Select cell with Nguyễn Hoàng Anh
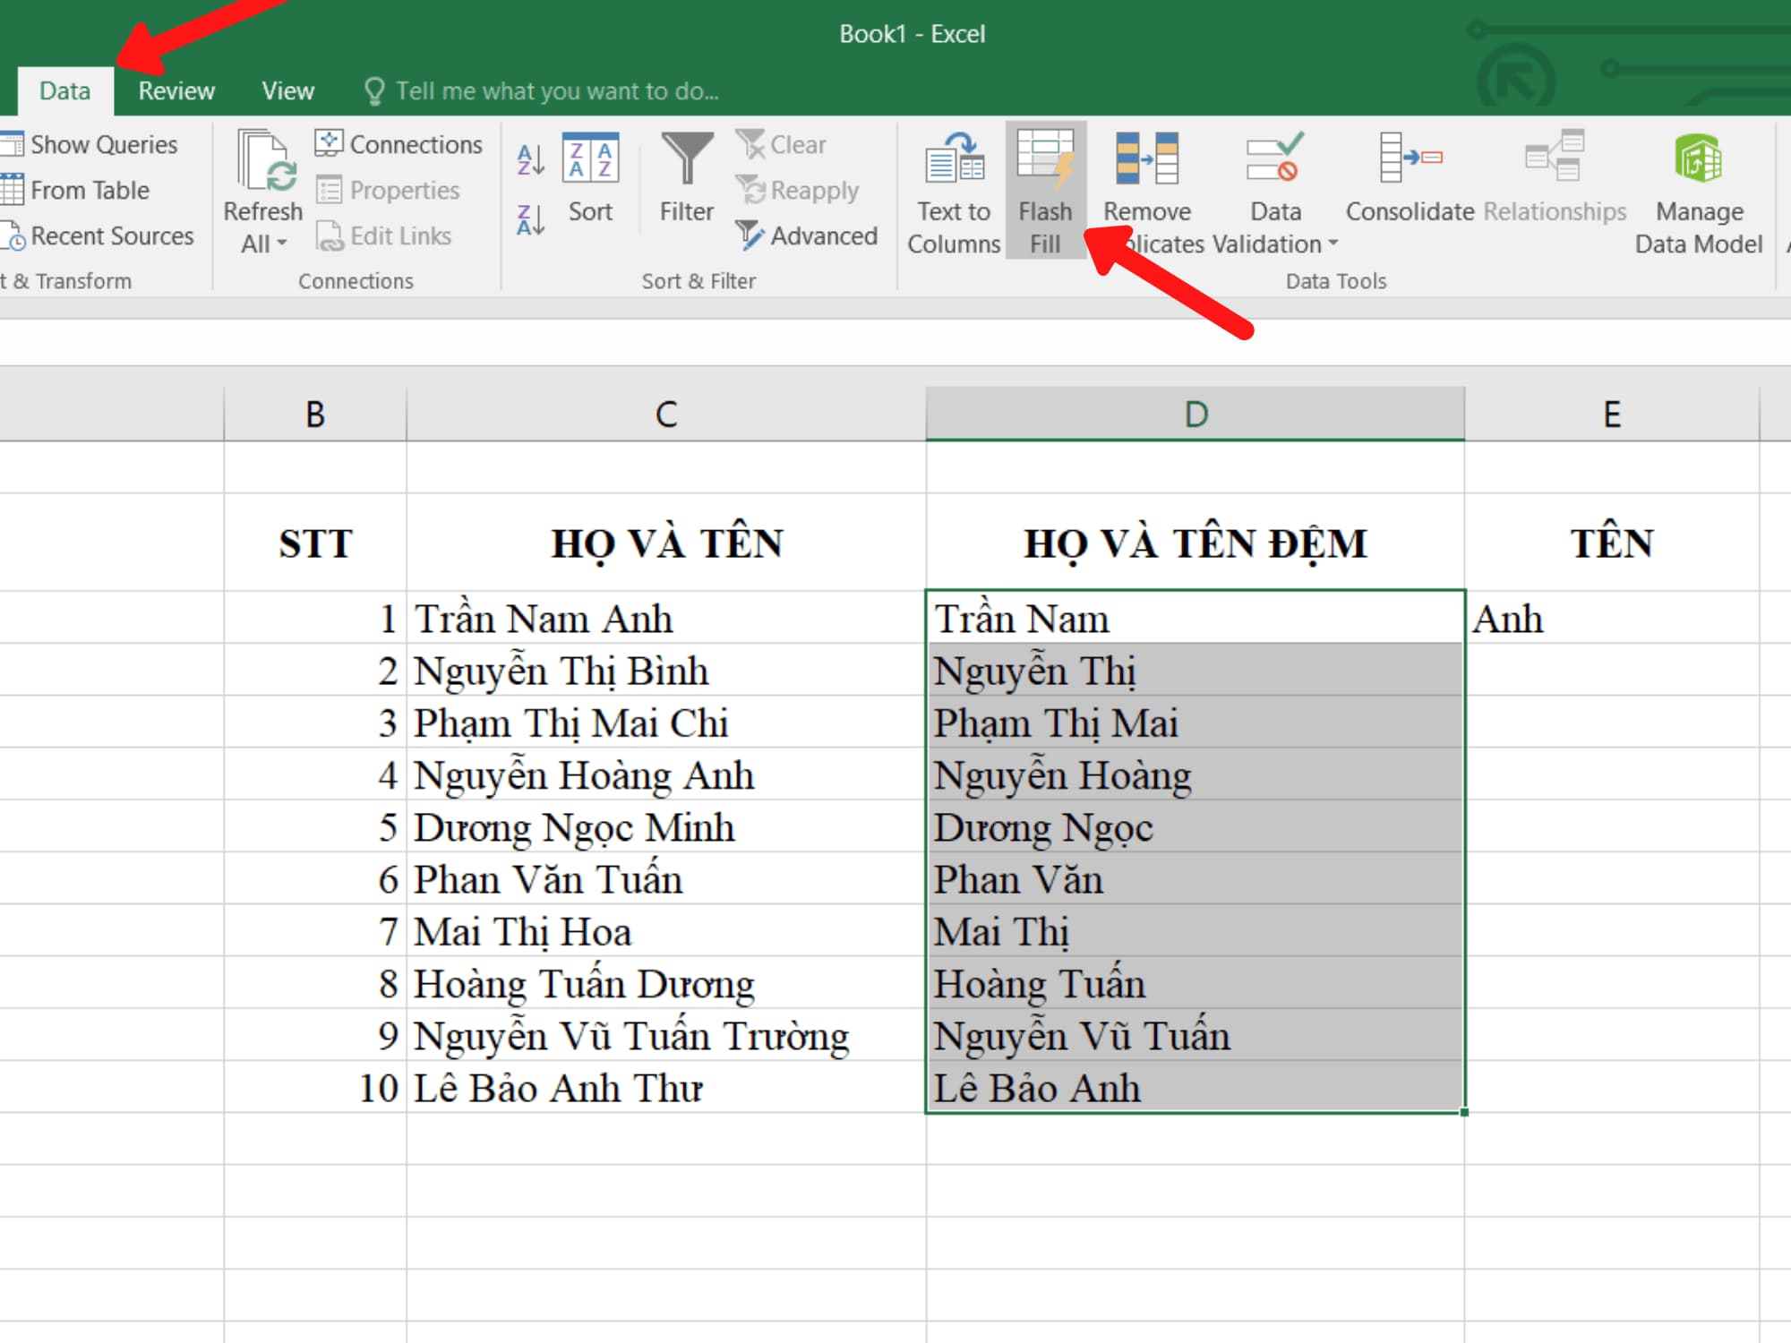The width and height of the screenshot is (1791, 1343). click(666, 774)
